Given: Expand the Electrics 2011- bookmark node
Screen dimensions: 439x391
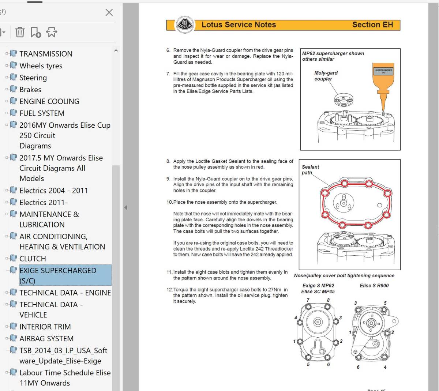Looking at the screenshot, I should click(x=7, y=202).
